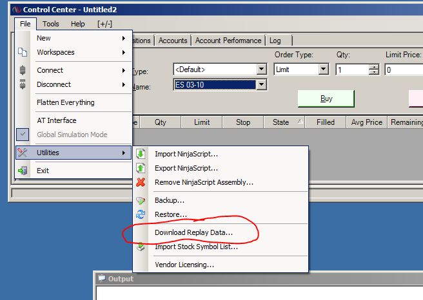Open the Tools menu
The width and height of the screenshot is (423, 300).
(51, 24)
